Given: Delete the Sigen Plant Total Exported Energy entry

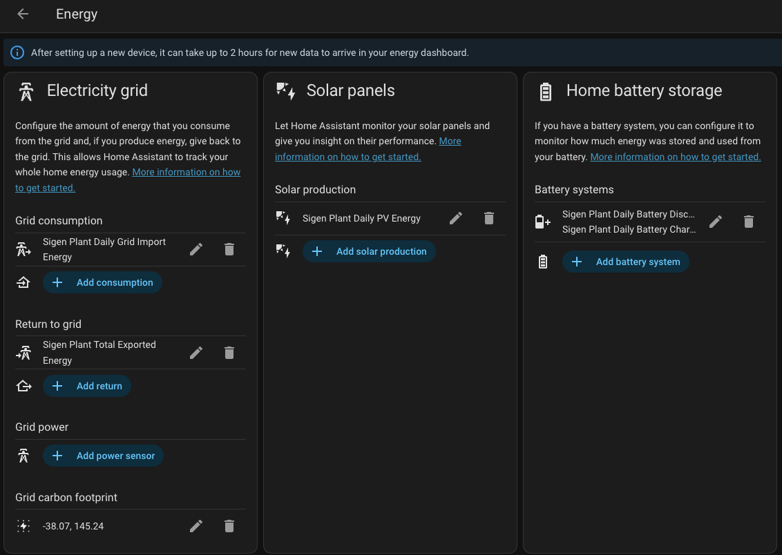Looking at the screenshot, I should coord(229,353).
